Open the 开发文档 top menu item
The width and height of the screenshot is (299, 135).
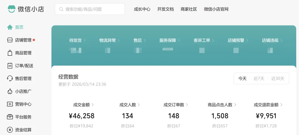(166, 9)
